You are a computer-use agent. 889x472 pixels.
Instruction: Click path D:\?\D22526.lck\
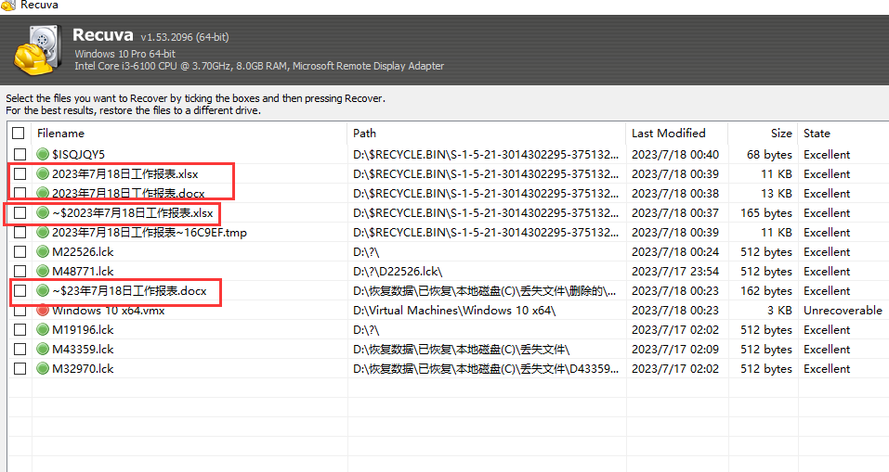(x=398, y=271)
